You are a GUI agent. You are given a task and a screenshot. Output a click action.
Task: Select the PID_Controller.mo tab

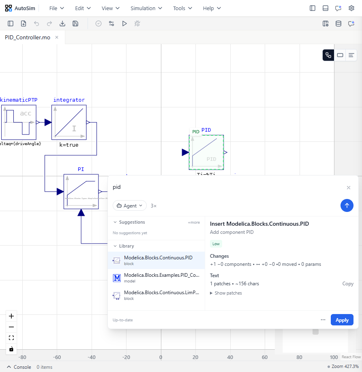(28, 36)
